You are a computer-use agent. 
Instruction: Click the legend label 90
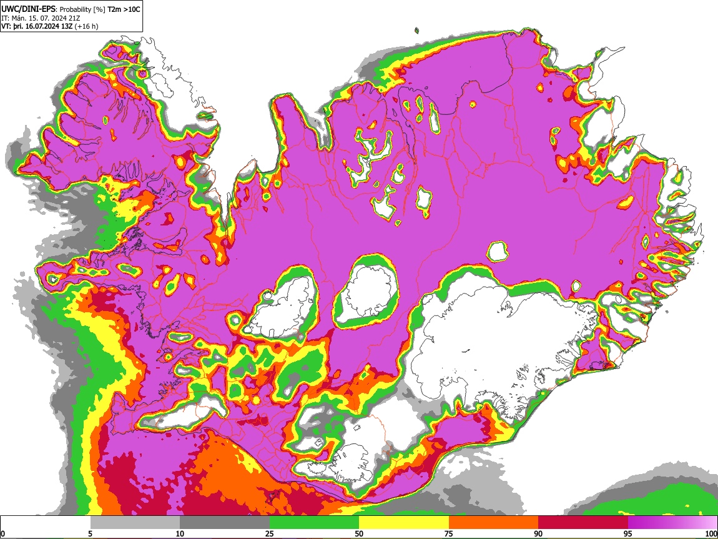tap(538, 533)
